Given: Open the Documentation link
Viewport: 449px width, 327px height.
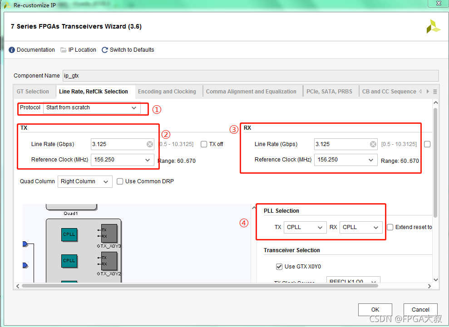Looking at the screenshot, I should (x=36, y=50).
